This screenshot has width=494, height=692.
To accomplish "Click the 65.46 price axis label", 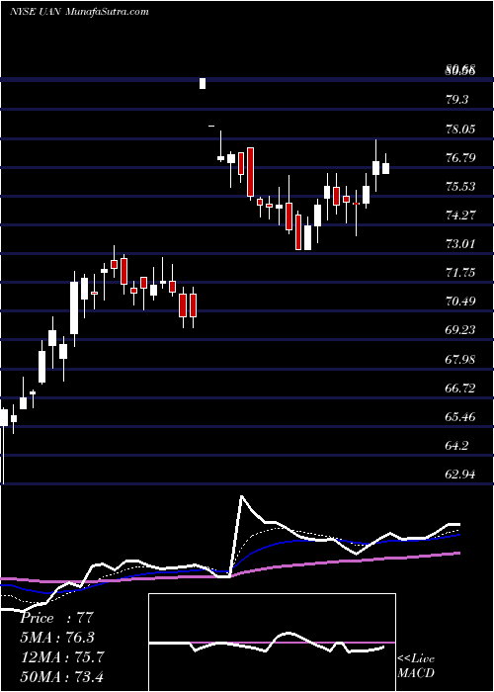I will pyautogui.click(x=460, y=416).
